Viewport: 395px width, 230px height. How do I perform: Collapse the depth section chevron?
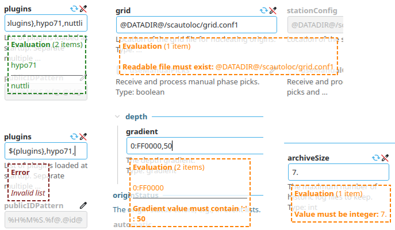117,116
